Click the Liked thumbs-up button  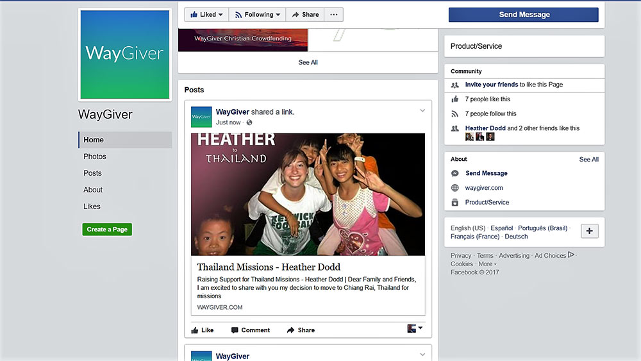pyautogui.click(x=206, y=15)
